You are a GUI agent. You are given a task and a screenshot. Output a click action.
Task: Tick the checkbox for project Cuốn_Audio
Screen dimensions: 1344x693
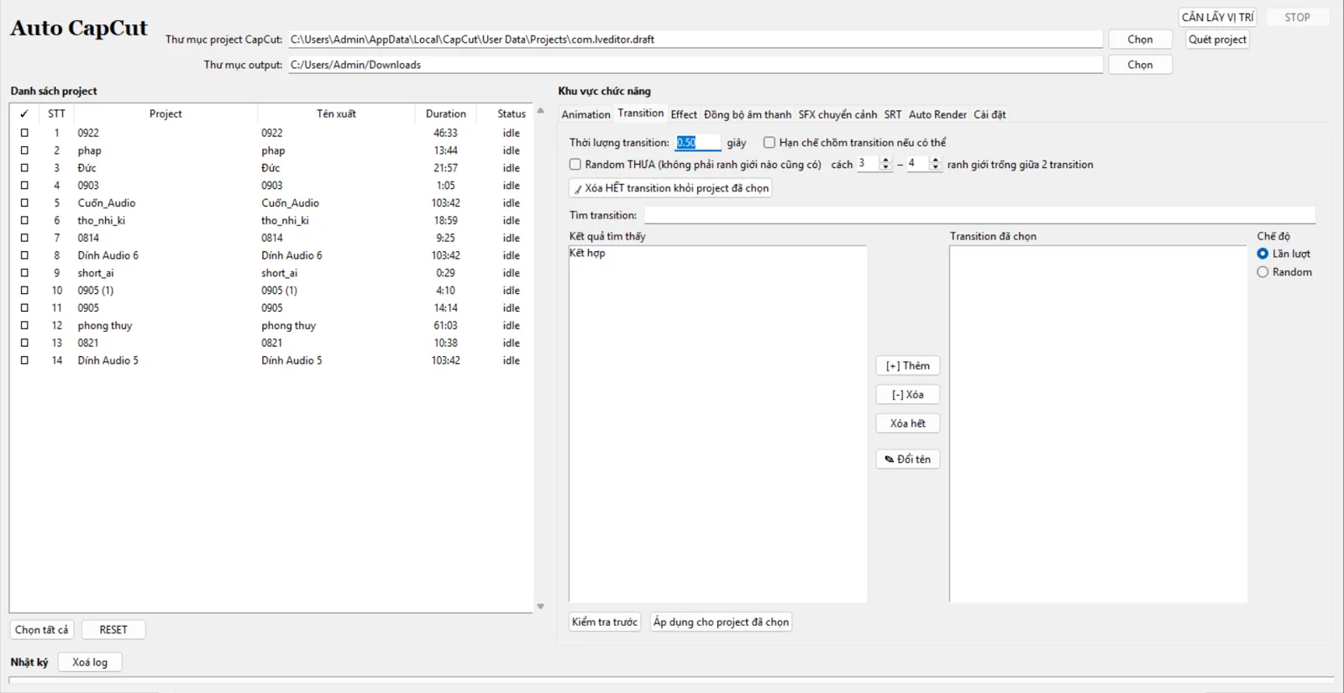pos(24,202)
